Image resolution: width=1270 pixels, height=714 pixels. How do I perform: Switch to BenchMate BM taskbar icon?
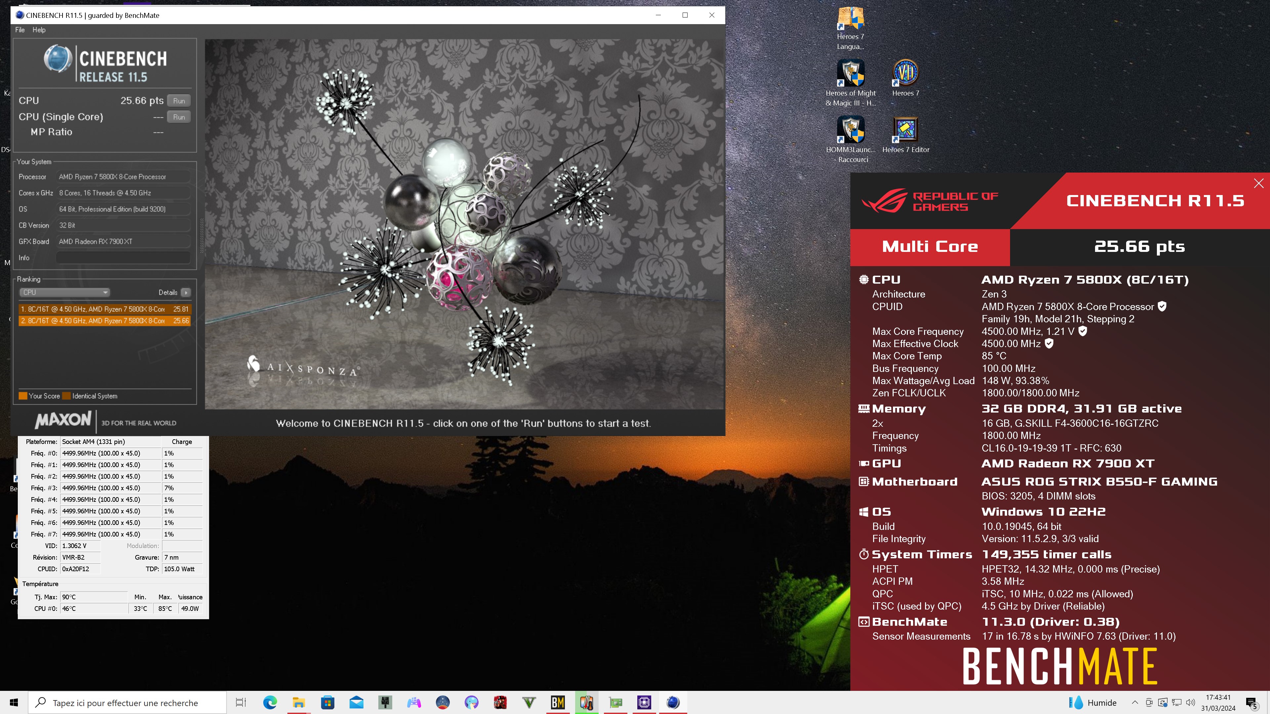(x=558, y=702)
